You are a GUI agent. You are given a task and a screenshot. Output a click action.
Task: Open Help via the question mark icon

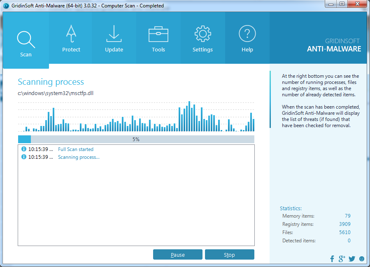[247, 35]
